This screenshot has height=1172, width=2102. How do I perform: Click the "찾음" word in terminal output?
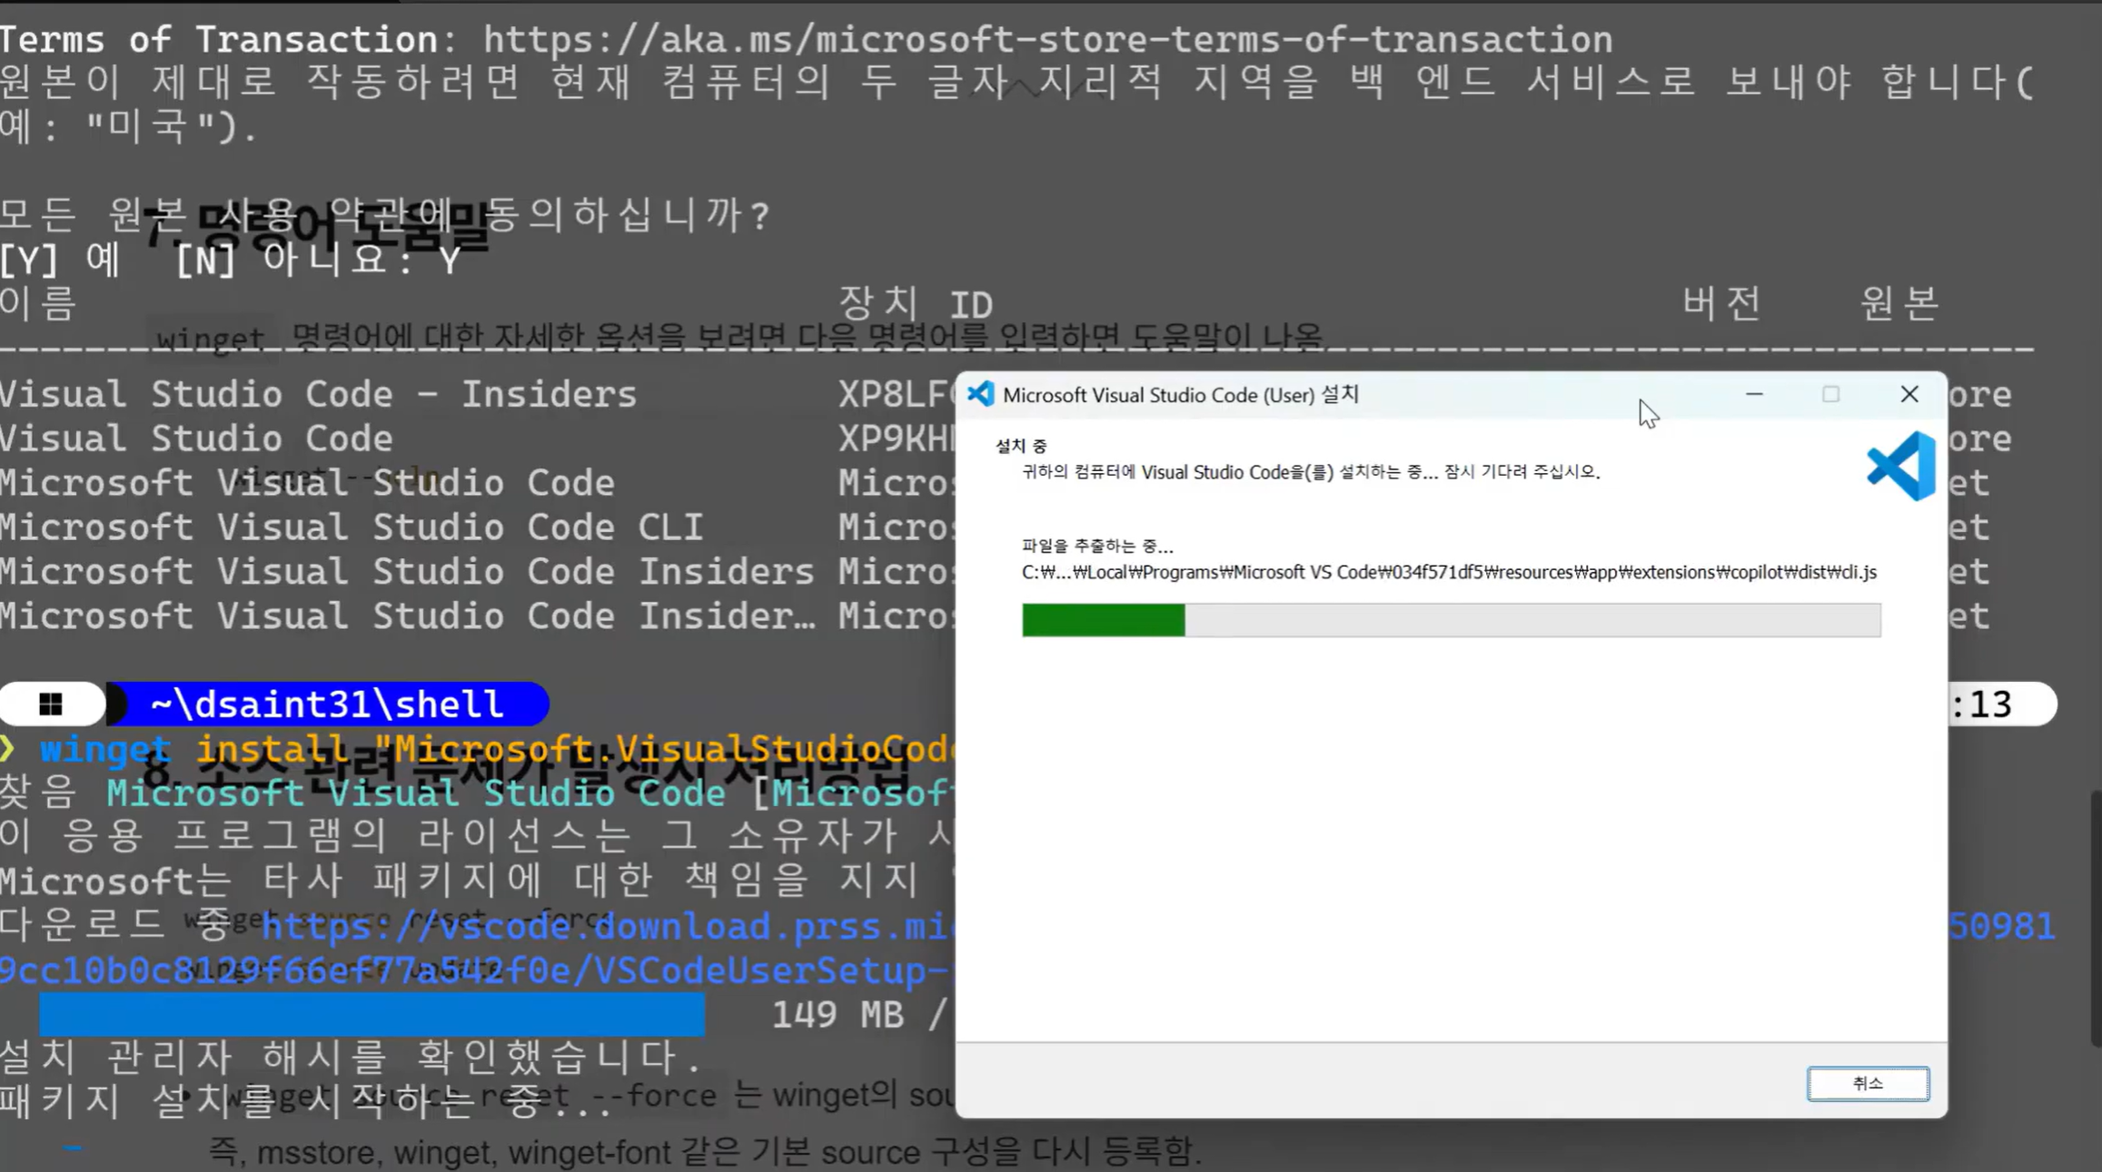(38, 793)
